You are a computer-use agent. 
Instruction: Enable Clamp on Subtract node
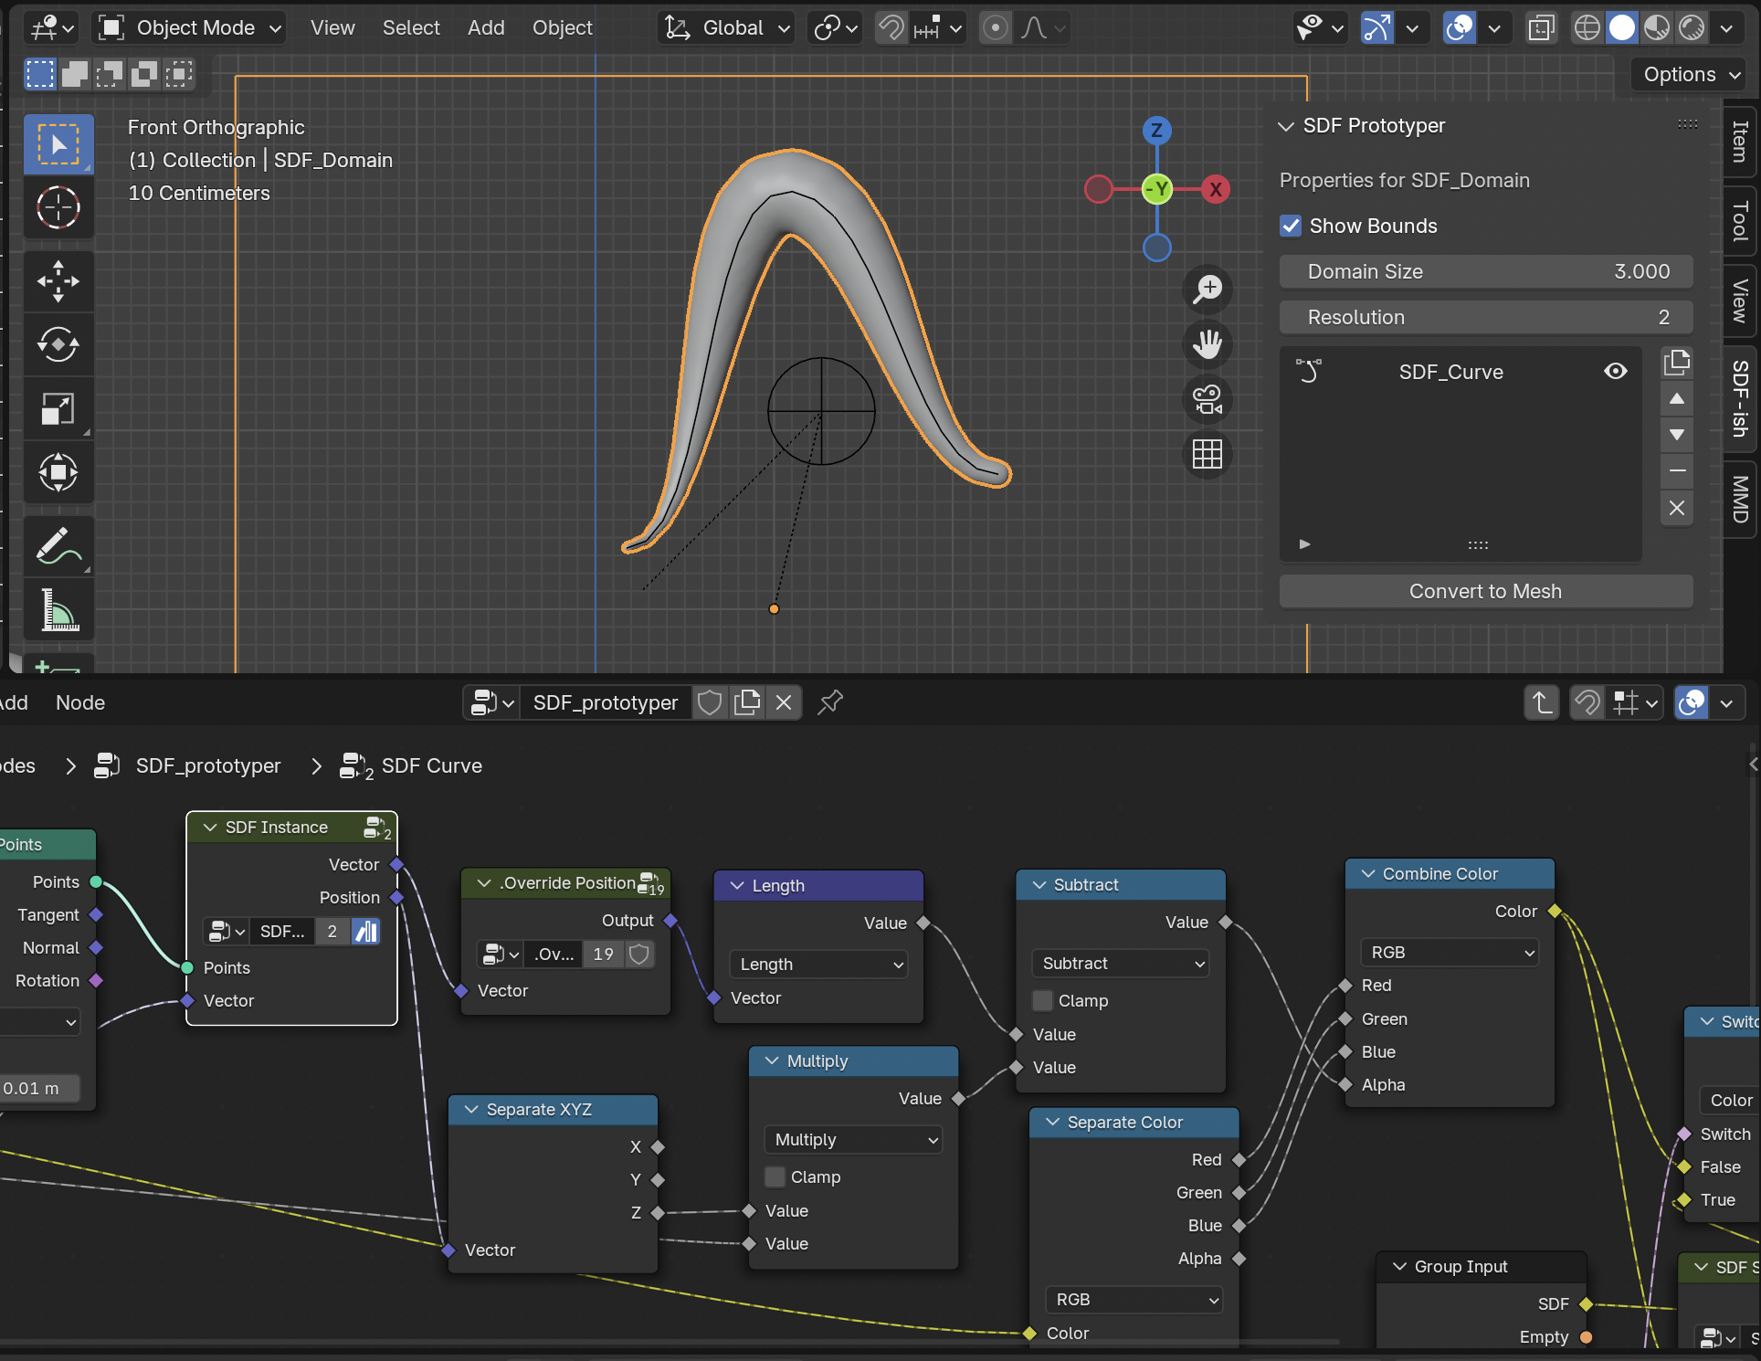pyautogui.click(x=1042, y=1000)
